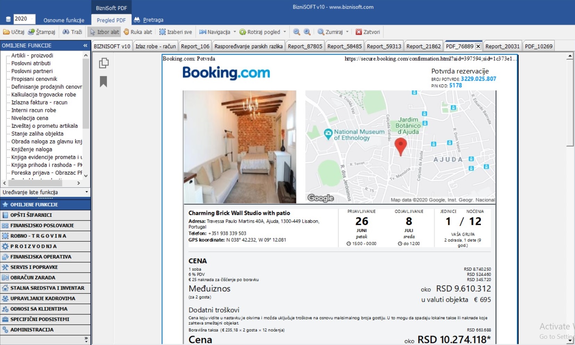Viewport: 575px width, 345px height.
Task: Click the year field showing 2020
Action: coord(24,19)
